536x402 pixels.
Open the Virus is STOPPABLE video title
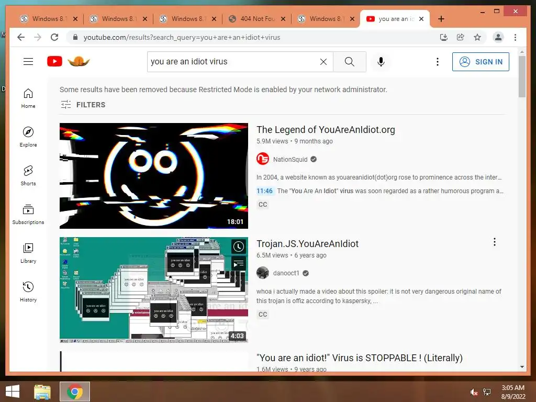pos(359,358)
